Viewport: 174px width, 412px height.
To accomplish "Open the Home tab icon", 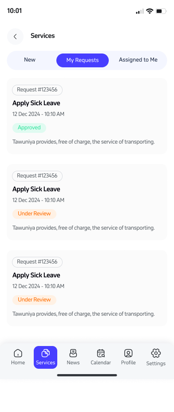I will (18, 353).
